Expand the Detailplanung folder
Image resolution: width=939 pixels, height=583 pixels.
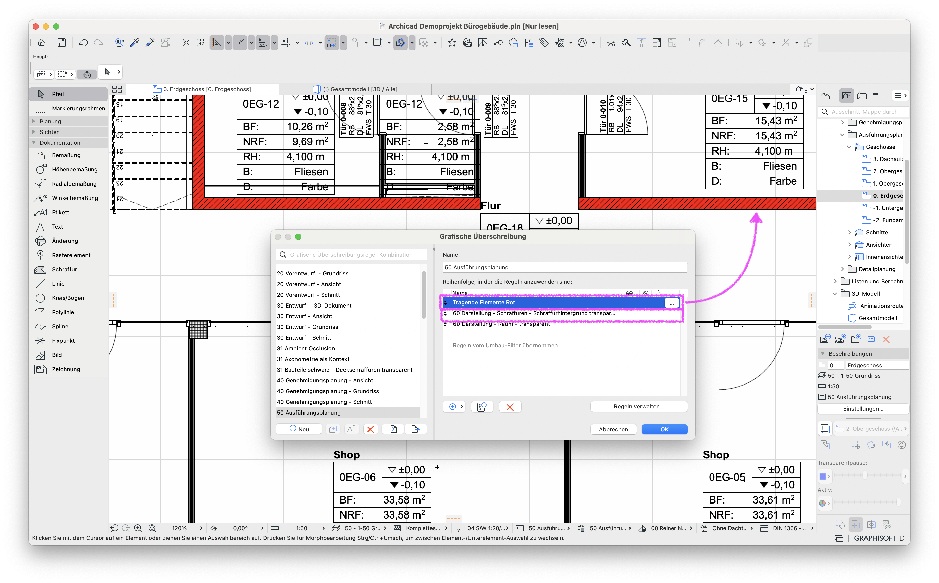click(843, 269)
